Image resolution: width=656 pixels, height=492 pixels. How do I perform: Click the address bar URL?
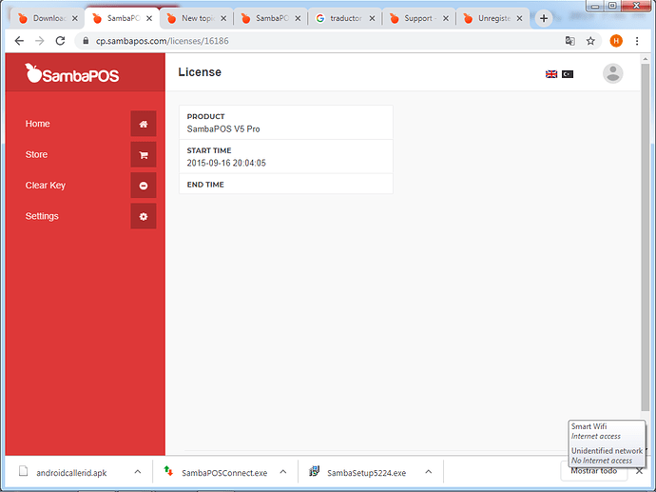coord(163,41)
